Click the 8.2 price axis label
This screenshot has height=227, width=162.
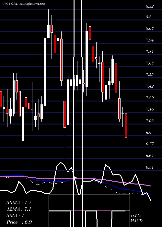click(148, 17)
